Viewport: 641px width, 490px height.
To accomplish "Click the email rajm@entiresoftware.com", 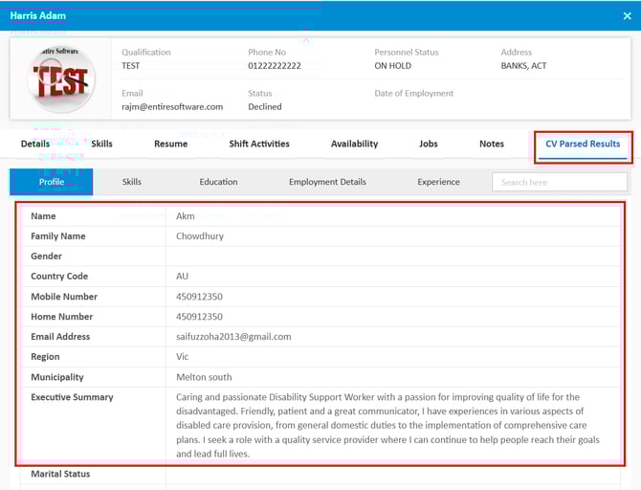I will pyautogui.click(x=172, y=107).
